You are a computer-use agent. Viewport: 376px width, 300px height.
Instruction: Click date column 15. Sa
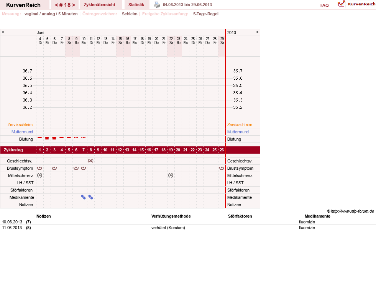[120, 41]
